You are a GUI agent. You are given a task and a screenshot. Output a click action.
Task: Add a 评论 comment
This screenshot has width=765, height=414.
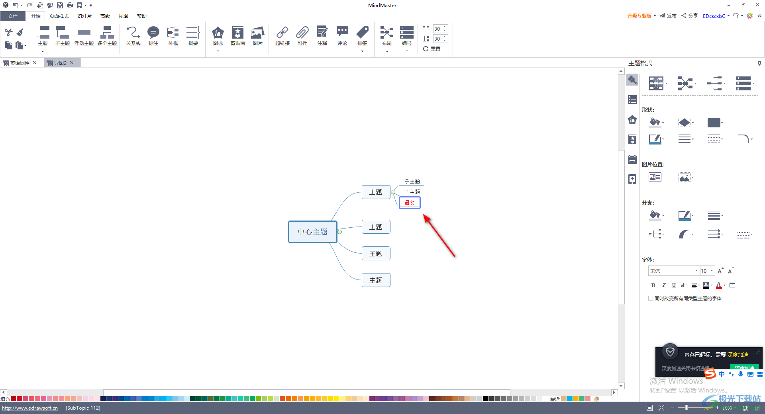coord(342,36)
